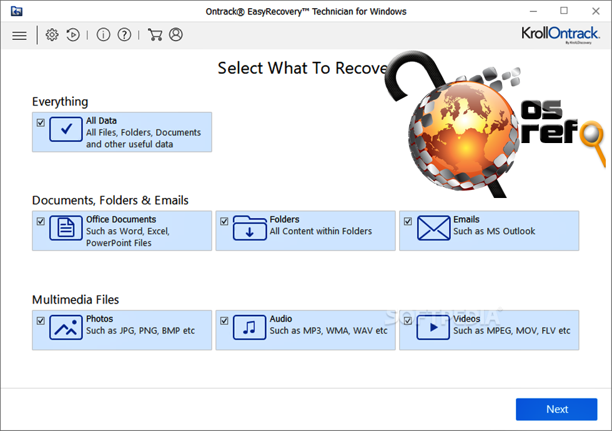
Task: Close the EasyRecovery window
Action: (x=596, y=11)
